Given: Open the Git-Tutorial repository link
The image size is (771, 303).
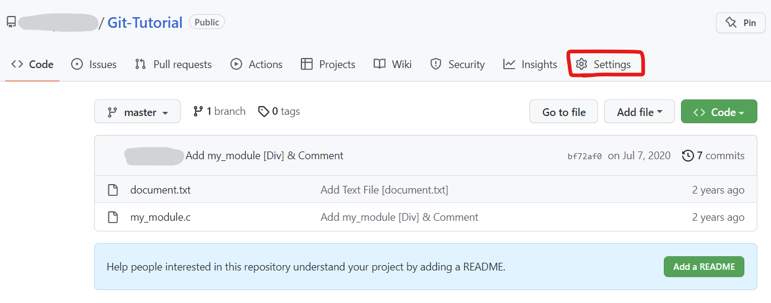Looking at the screenshot, I should pos(145,22).
